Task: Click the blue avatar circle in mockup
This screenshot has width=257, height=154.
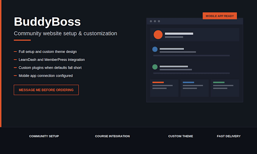Action: click(155, 49)
